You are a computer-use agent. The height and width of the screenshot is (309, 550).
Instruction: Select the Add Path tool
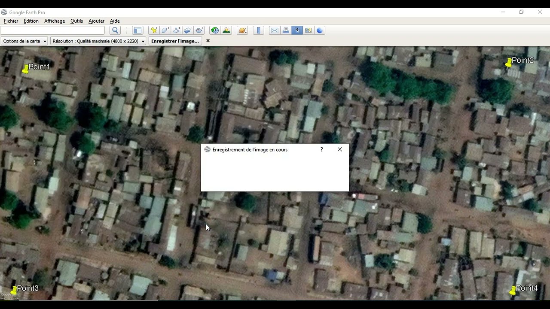pos(177,30)
